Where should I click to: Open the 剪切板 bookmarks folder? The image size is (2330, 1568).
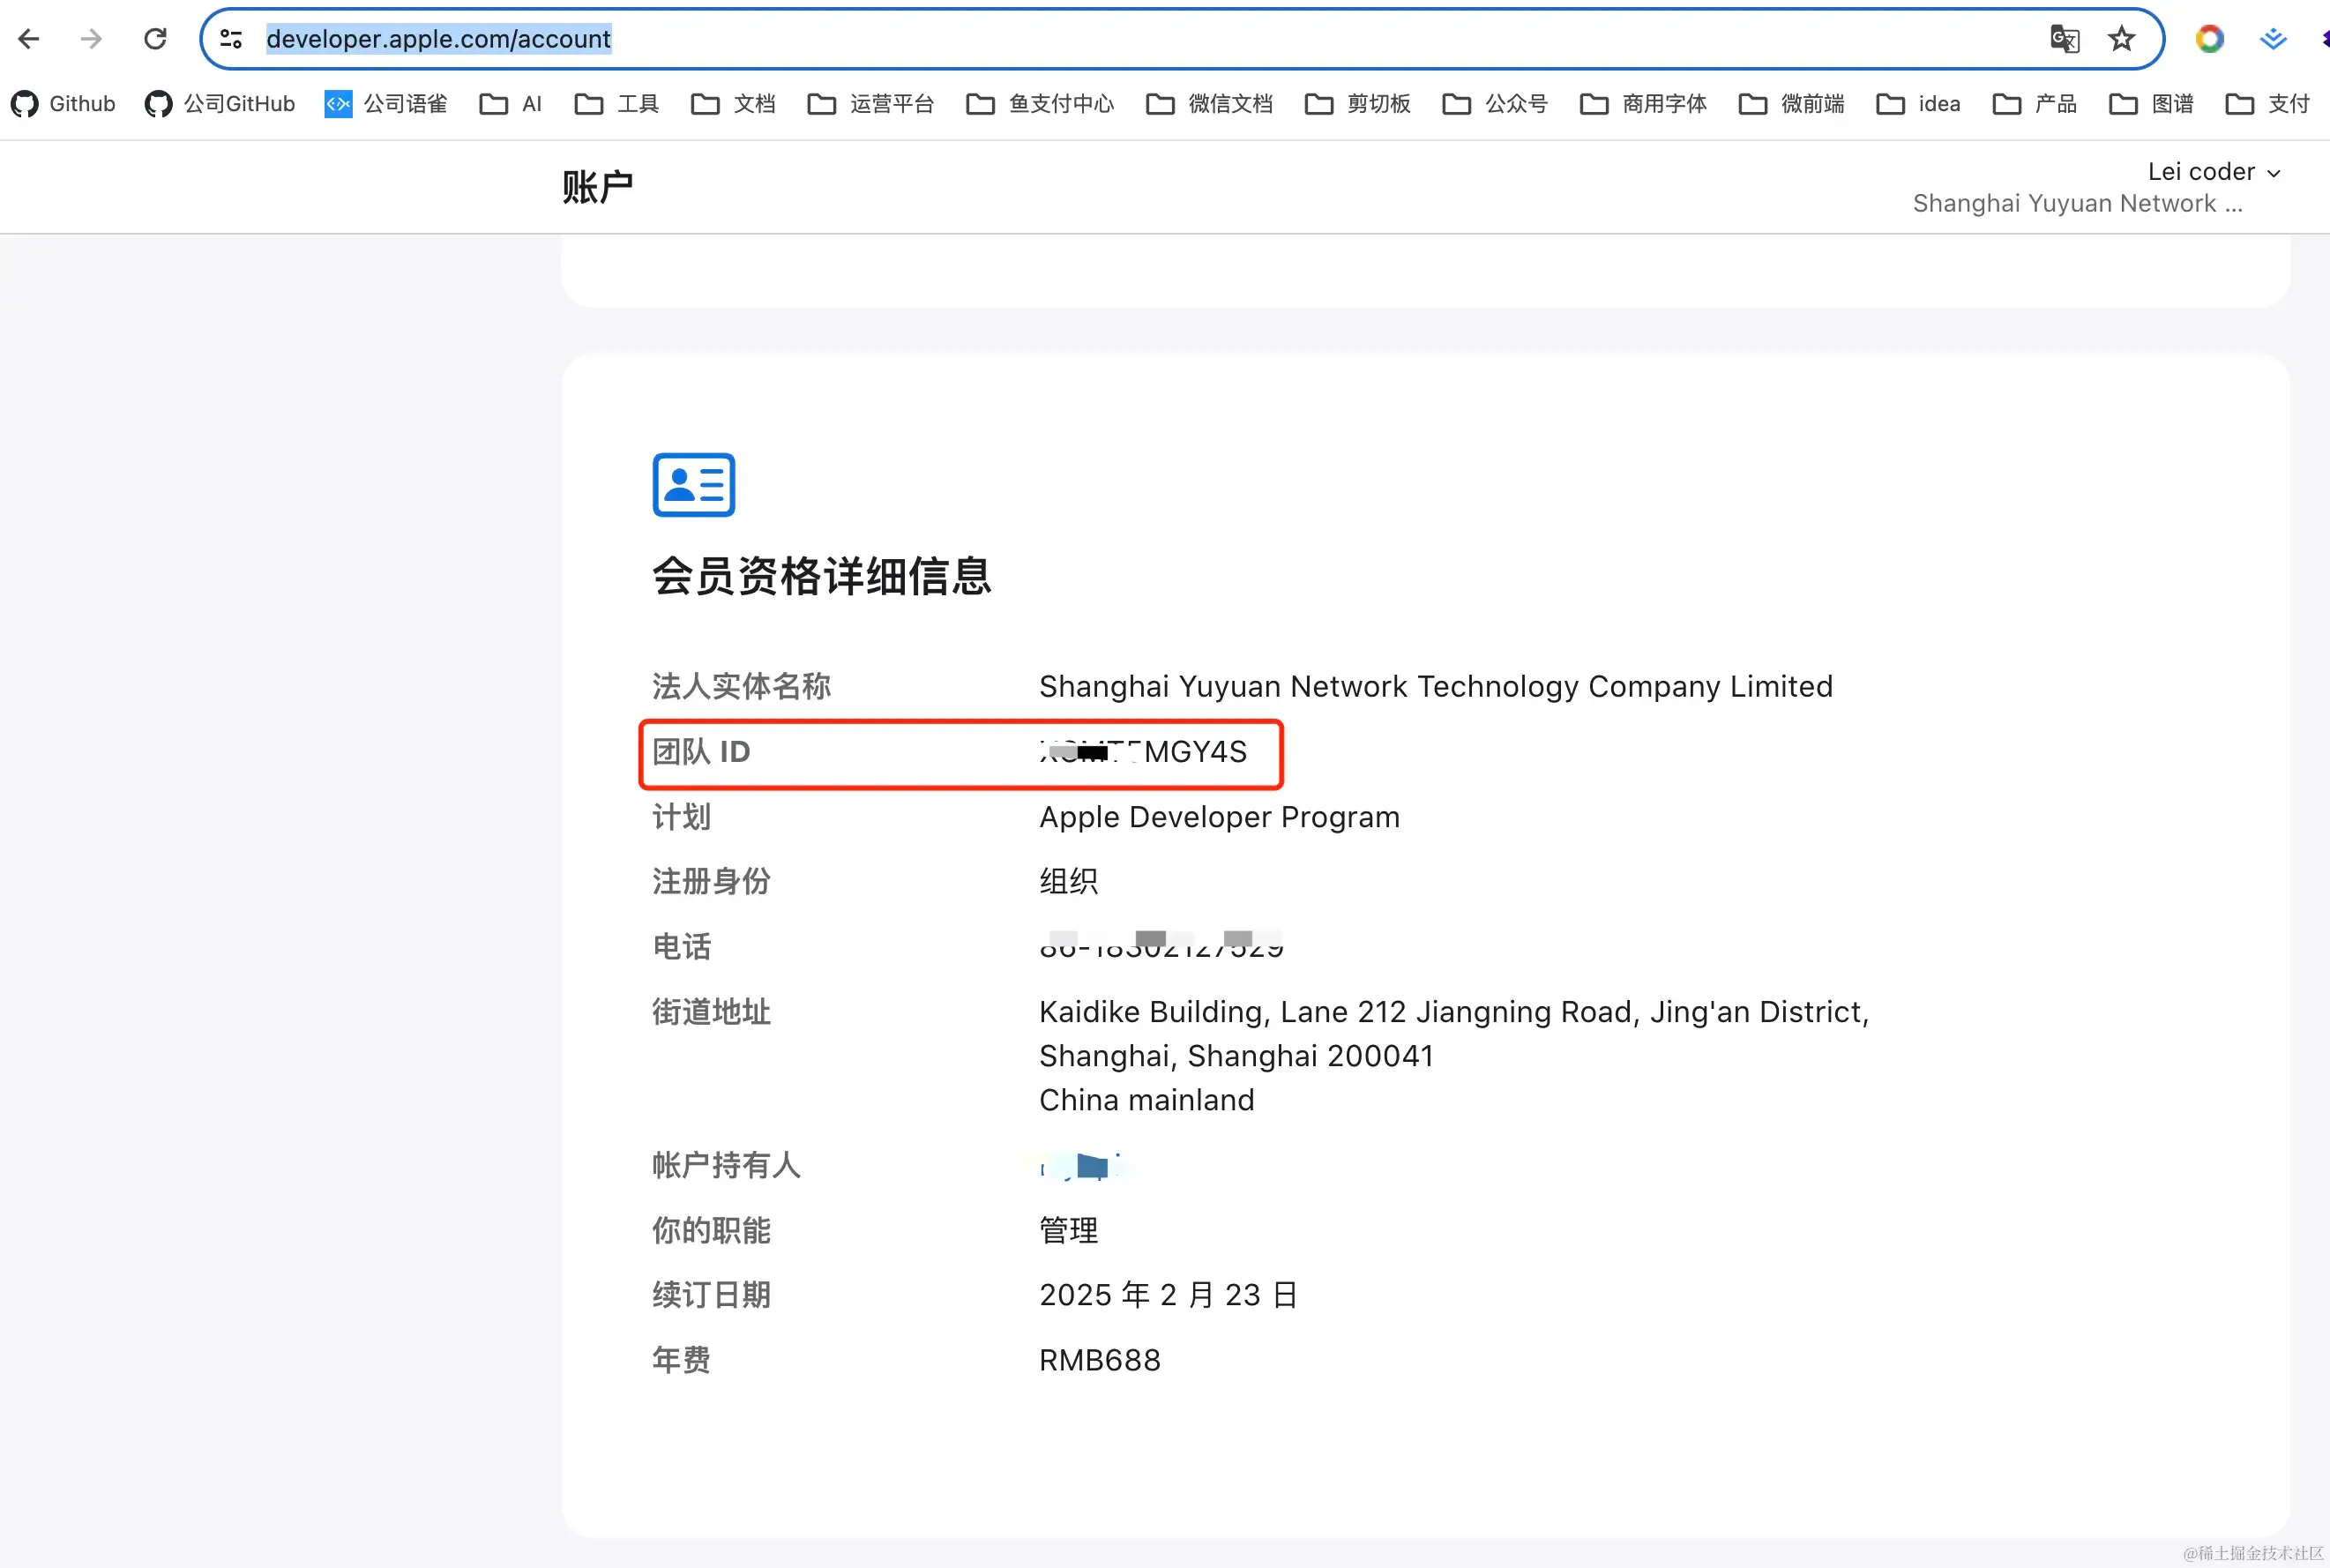(1357, 104)
